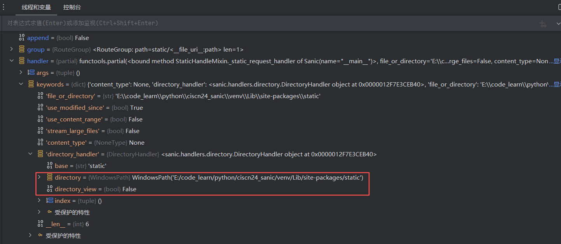Click the add watch icon
561x244 pixels.
[x=543, y=24]
